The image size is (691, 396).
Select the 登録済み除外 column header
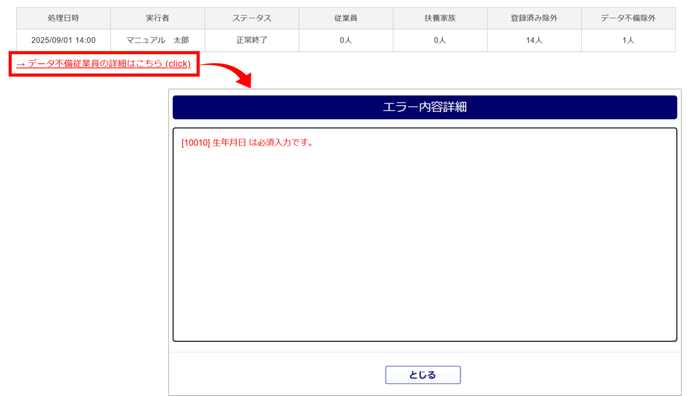click(534, 18)
